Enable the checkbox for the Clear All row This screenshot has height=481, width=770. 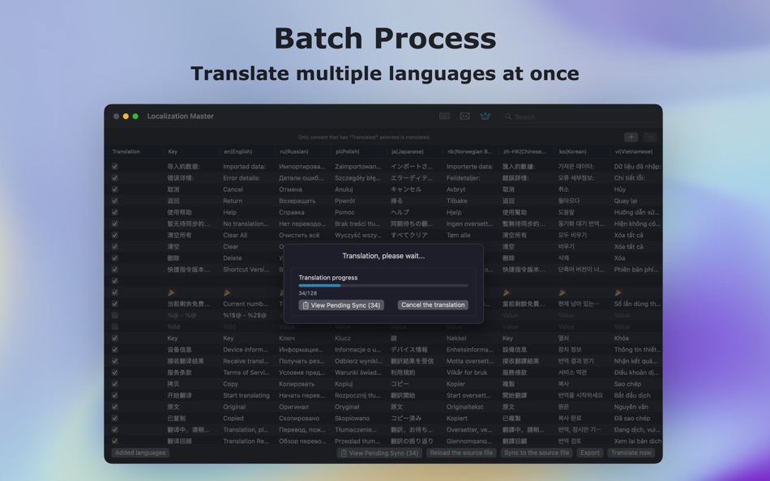[114, 235]
